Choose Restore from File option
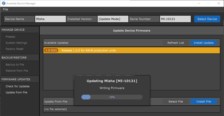Image resolution: width=224 pixels, height=116 pixels. click(17, 71)
